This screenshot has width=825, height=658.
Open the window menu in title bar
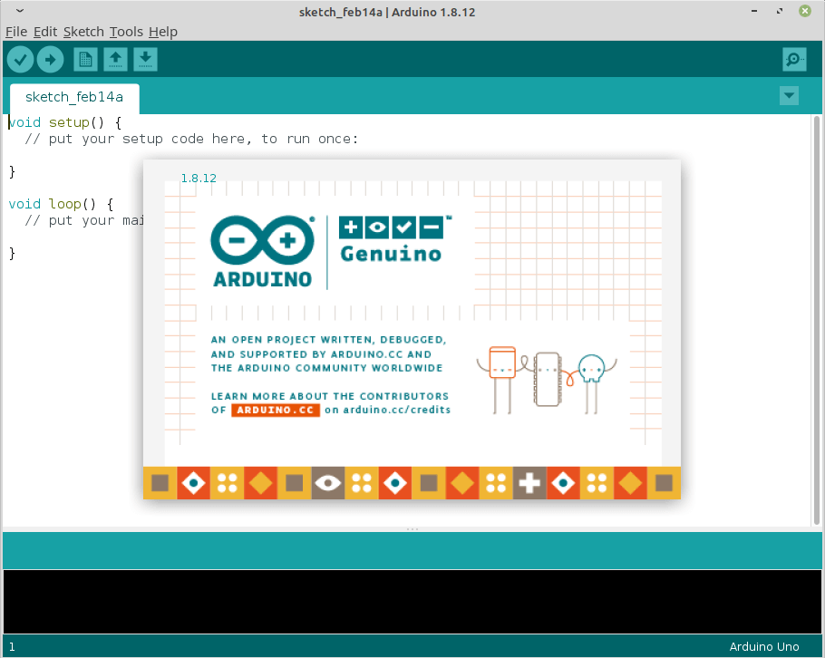11,12
